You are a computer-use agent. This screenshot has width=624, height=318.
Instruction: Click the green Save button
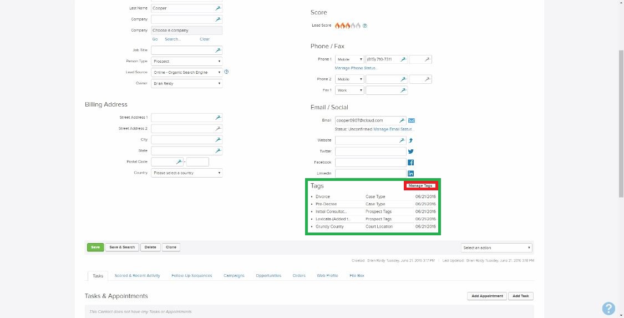pos(95,247)
